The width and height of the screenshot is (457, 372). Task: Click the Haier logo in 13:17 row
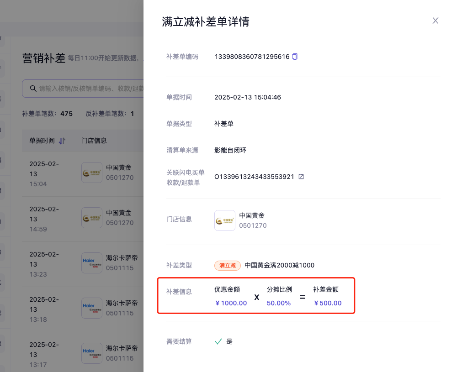(x=92, y=353)
